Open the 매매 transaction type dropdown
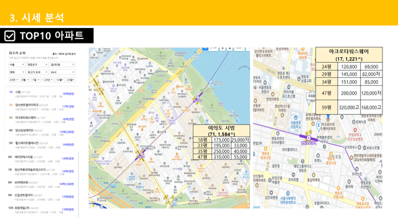 click(17, 72)
